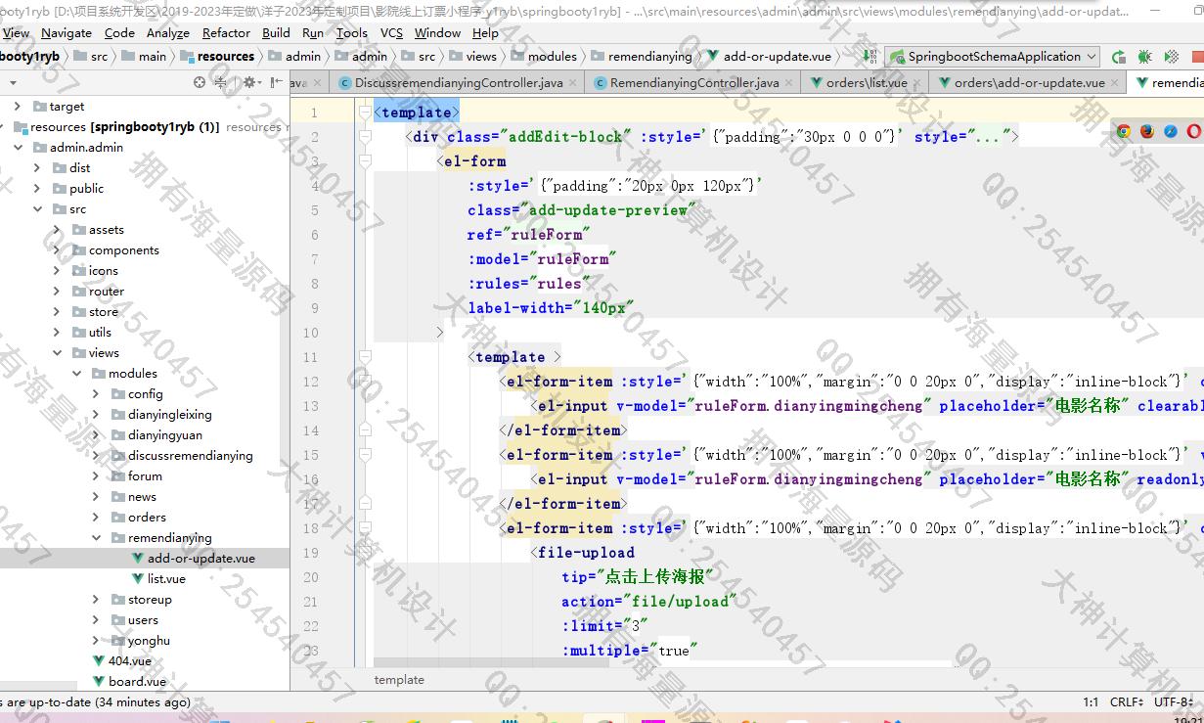Close the DiscussremendianyingController.java tab
This screenshot has width=1204, height=723.
574,83
